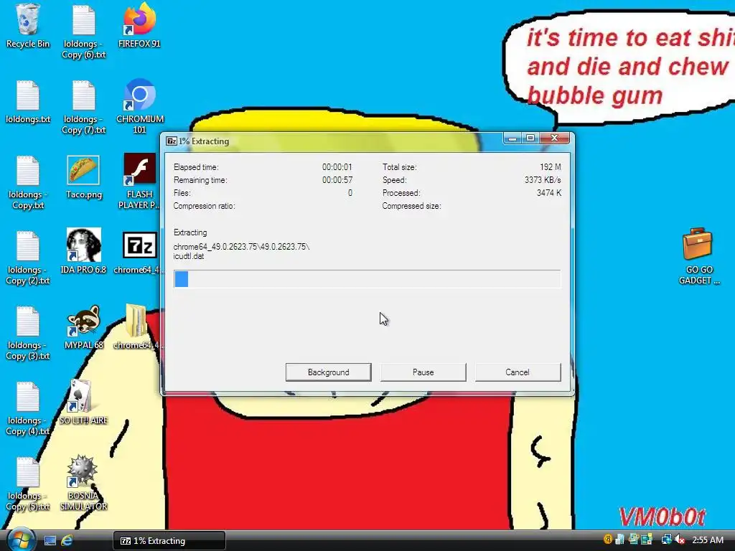This screenshot has width=735, height=551.
Task: Click the Elapsed time value 00:00:01
Action: [x=337, y=166]
